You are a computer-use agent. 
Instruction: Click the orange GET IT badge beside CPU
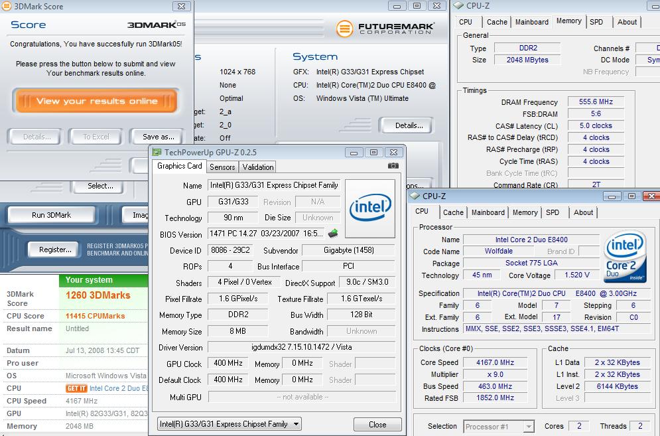76,388
